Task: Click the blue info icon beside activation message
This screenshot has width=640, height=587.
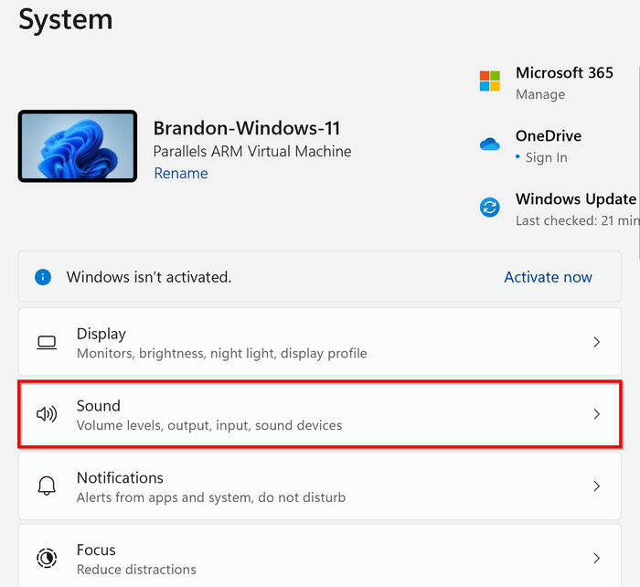Action: (43, 277)
